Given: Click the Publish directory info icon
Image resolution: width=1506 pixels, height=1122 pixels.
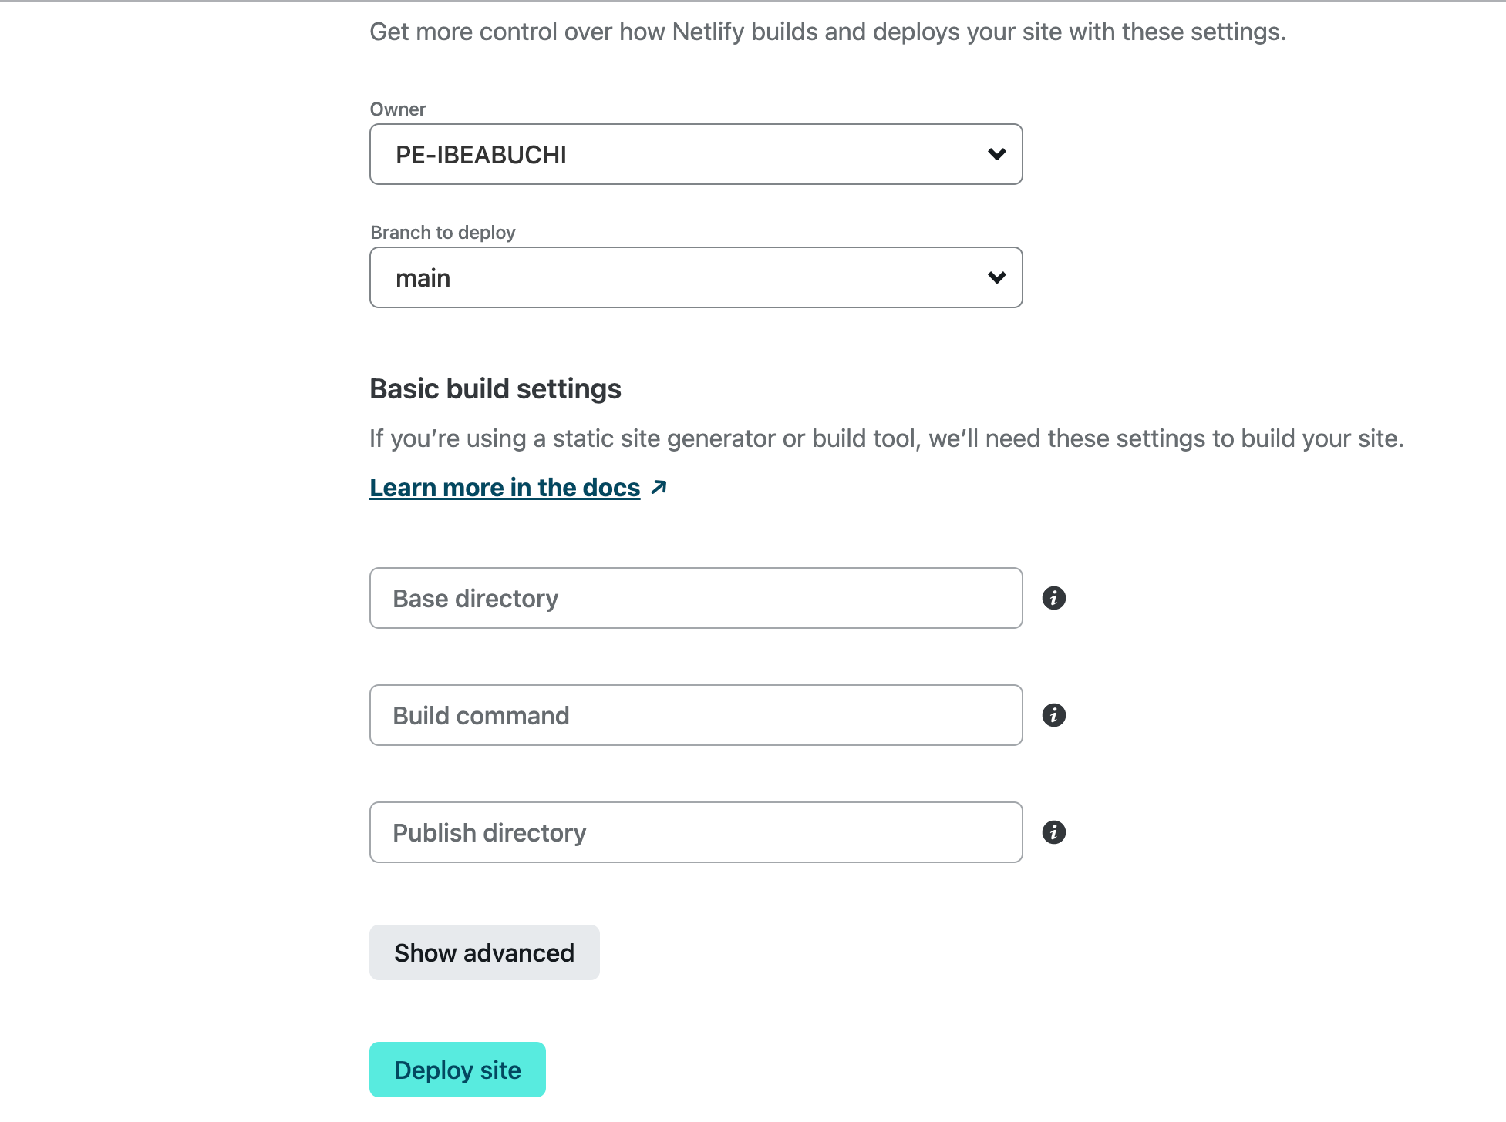Looking at the screenshot, I should click(x=1053, y=832).
